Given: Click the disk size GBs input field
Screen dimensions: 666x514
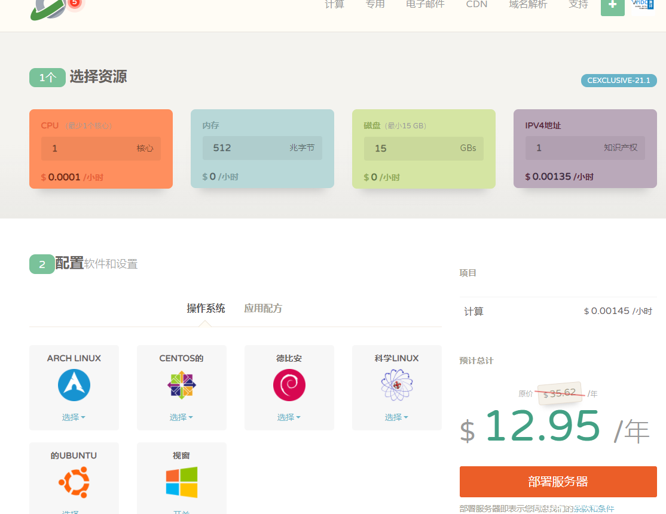Looking at the screenshot, I should [423, 148].
